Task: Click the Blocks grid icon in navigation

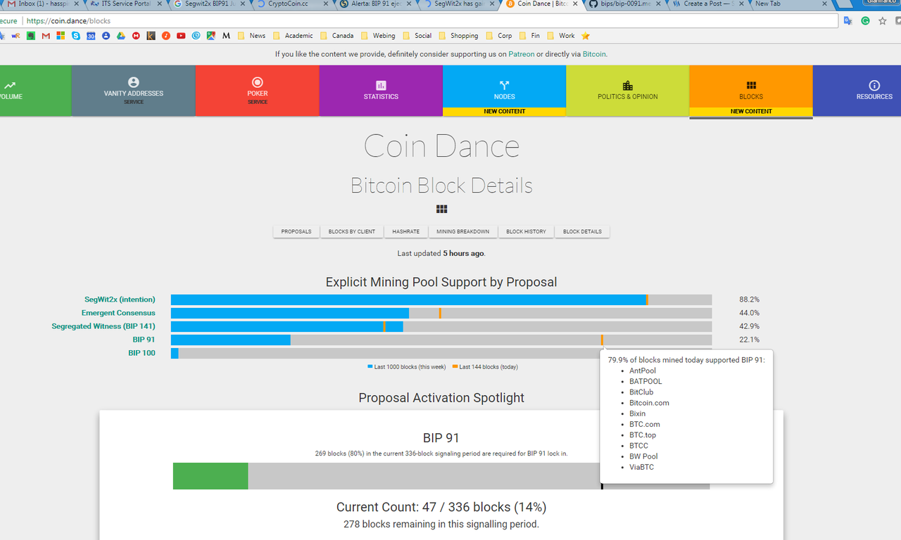Action: pos(751,85)
